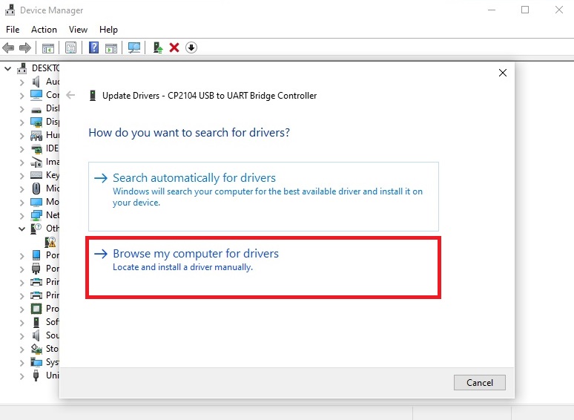
Task: Open the Properties sheet toolbar icon
Action: [x=70, y=47]
